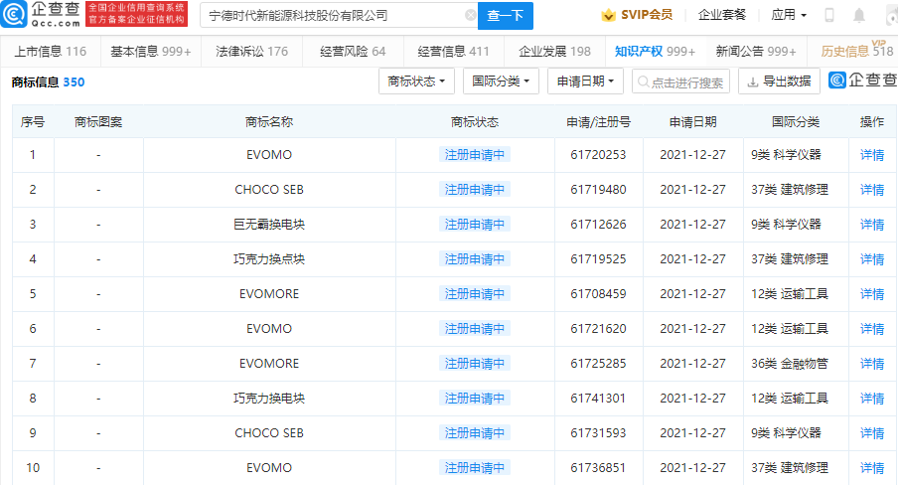The height and width of the screenshot is (485, 898).
Task: Select registration number 61725285
Action: pyautogui.click(x=598, y=364)
